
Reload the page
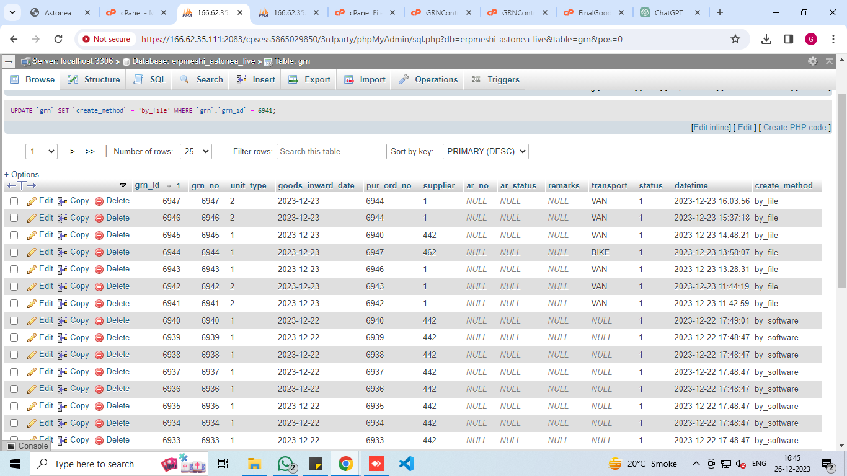tap(58, 39)
